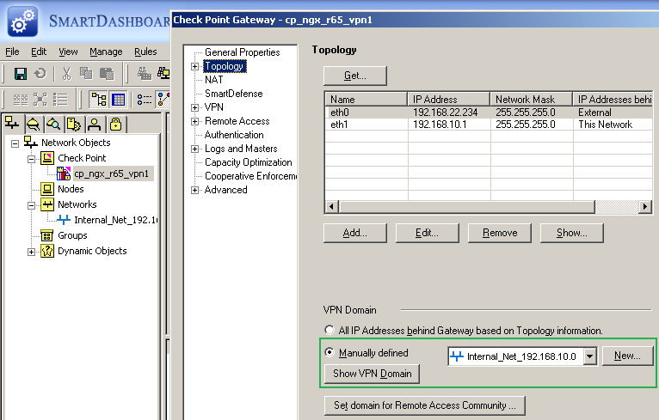Viewport: 659px width, 420px height.
Task: Toggle the objects tree view icon
Action: 99,100
